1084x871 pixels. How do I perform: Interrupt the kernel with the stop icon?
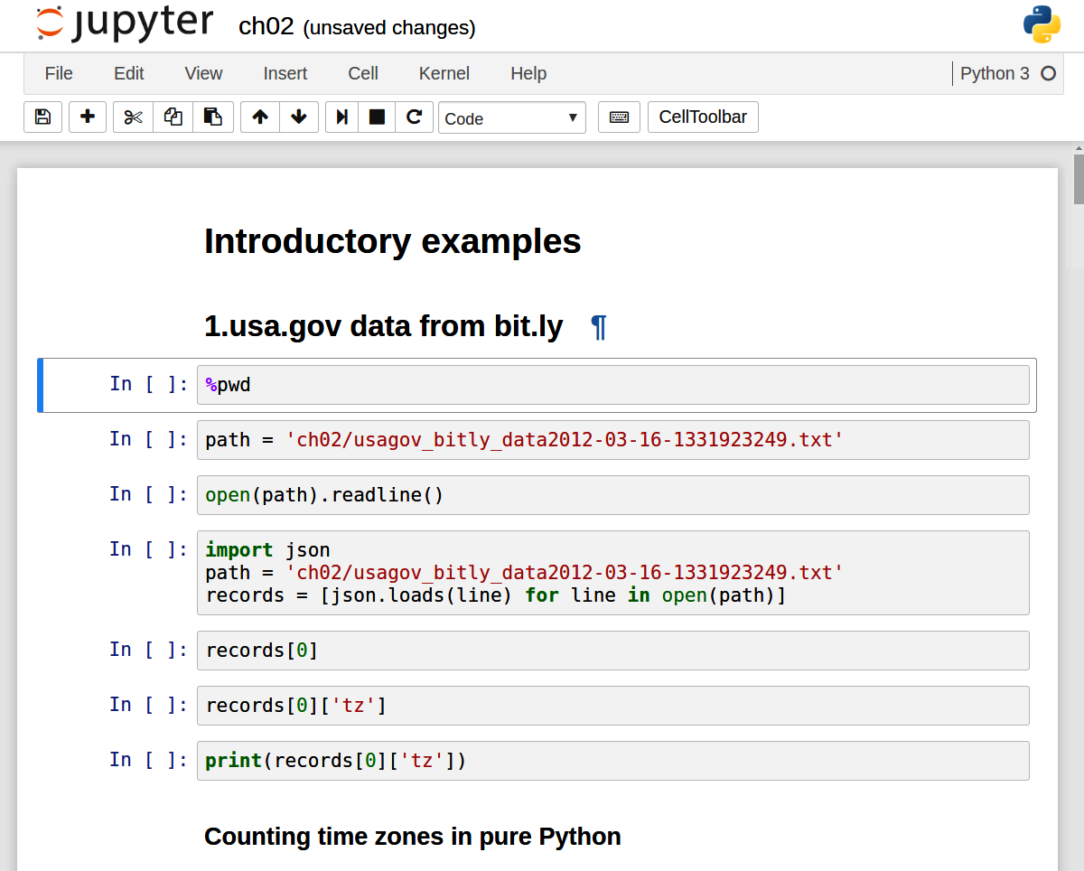click(377, 117)
